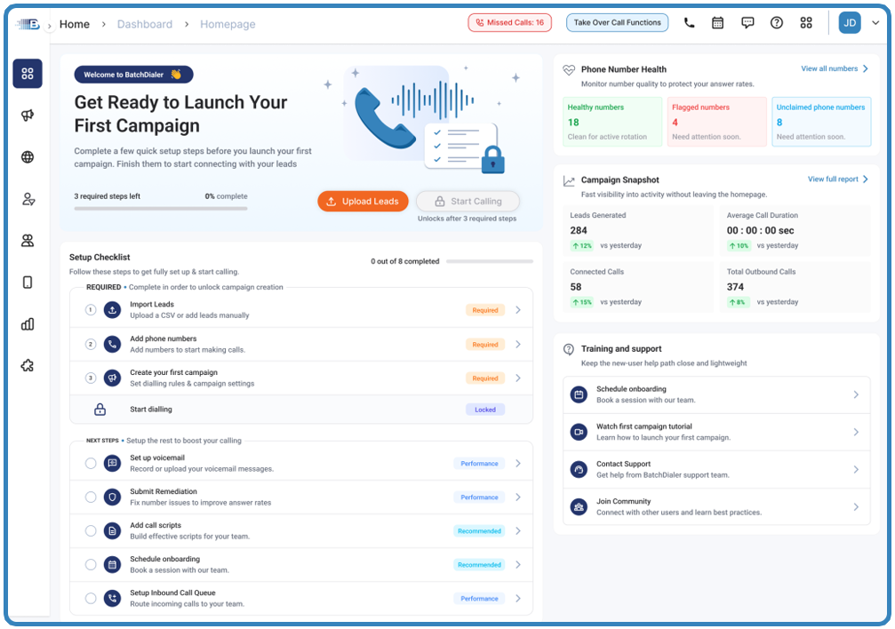
Task: Open the Contact Support row chevron
Action: [x=856, y=469]
